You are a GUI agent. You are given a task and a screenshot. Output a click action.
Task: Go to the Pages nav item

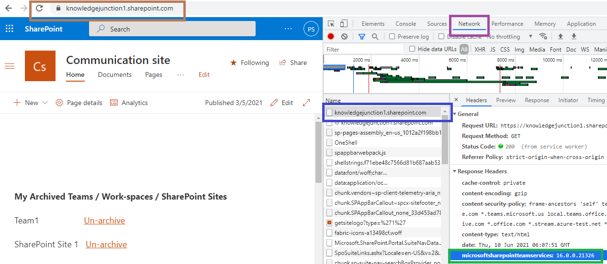[154, 74]
